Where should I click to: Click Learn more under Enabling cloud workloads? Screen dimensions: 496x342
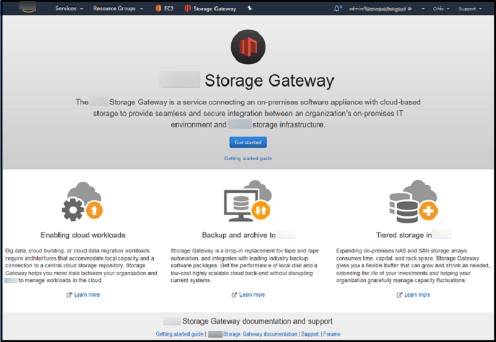point(87,294)
